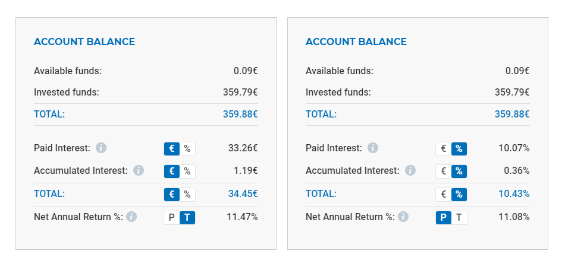Click the 33.26€ paid interest value
This screenshot has width=565, height=267.
coord(243,148)
